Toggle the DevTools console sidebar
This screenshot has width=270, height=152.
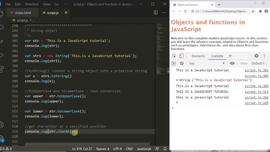[174, 63]
